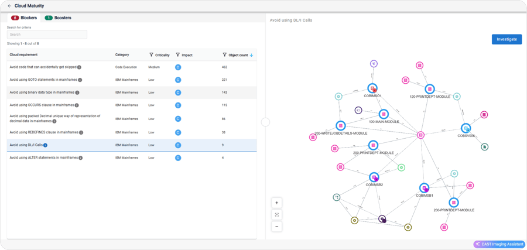
Task: Open the CAST Imaging Assistant
Action: 499,244
